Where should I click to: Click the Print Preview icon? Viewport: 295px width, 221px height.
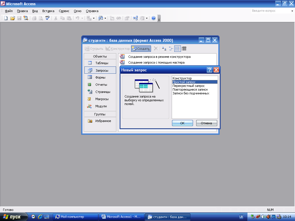point(41,18)
